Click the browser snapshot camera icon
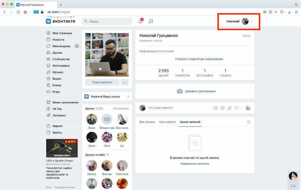301x190 pixels. coord(265,12)
